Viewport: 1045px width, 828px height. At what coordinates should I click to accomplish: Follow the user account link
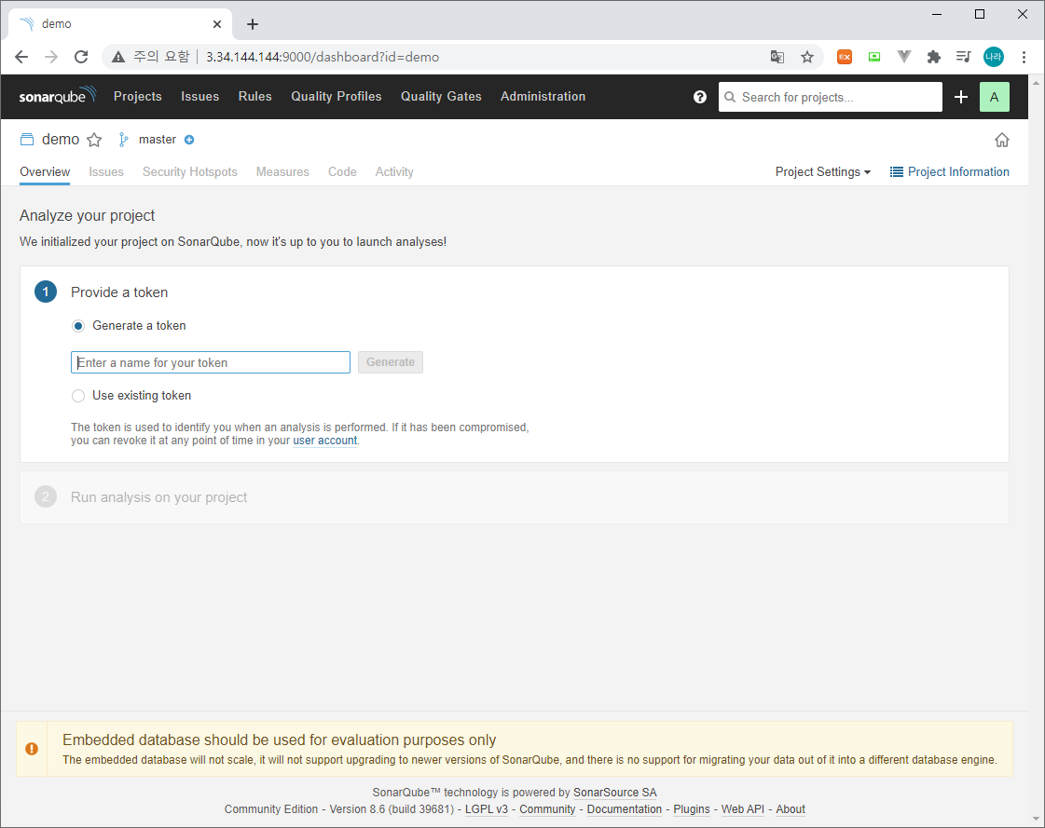[325, 441]
